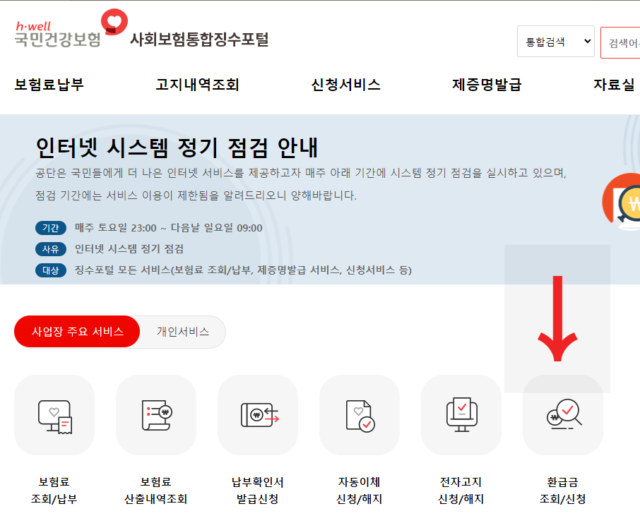Click the 보험료 조회/납부 text label
Screen dimensions: 640x523
(x=54, y=491)
